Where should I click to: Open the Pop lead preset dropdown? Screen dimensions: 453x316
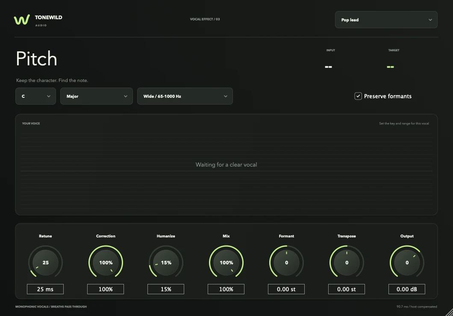[x=386, y=20]
